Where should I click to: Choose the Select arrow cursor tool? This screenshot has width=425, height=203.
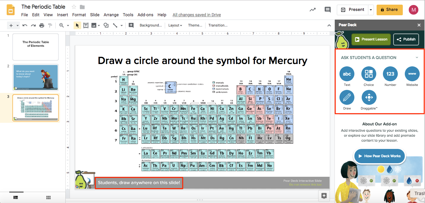pyautogui.click(x=77, y=25)
